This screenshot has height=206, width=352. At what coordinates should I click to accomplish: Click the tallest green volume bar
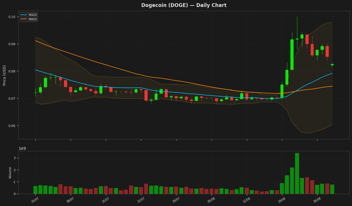pos(297,173)
